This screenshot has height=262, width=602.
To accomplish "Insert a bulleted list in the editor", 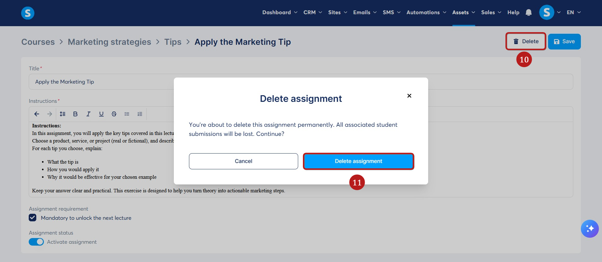I will [127, 114].
